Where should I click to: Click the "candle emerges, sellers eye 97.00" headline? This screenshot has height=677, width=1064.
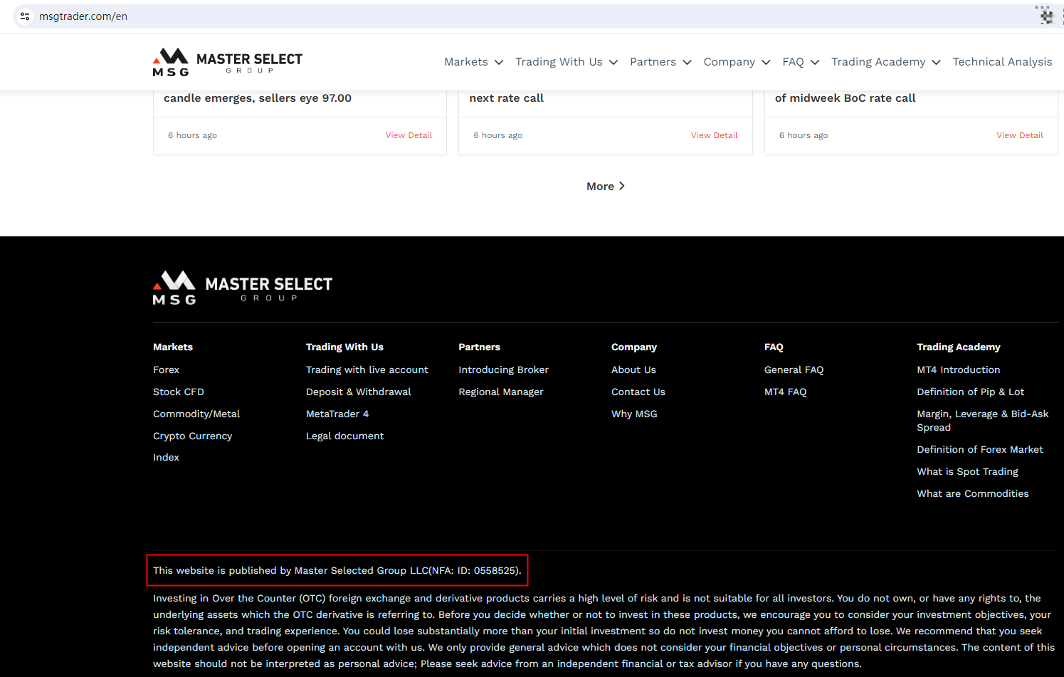click(x=258, y=98)
